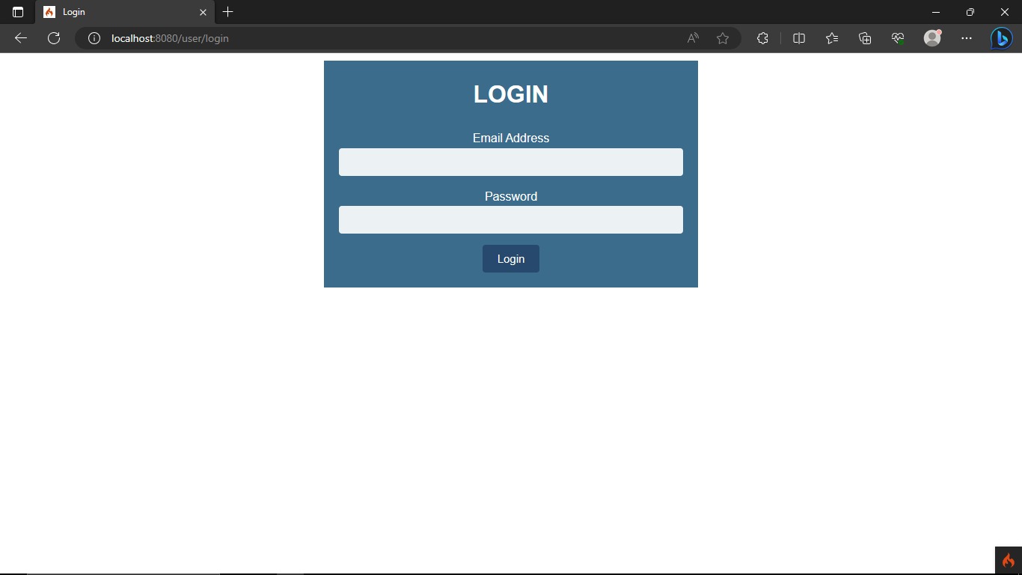Navigate back using the browser back arrow
The image size is (1022, 575).
(20, 38)
